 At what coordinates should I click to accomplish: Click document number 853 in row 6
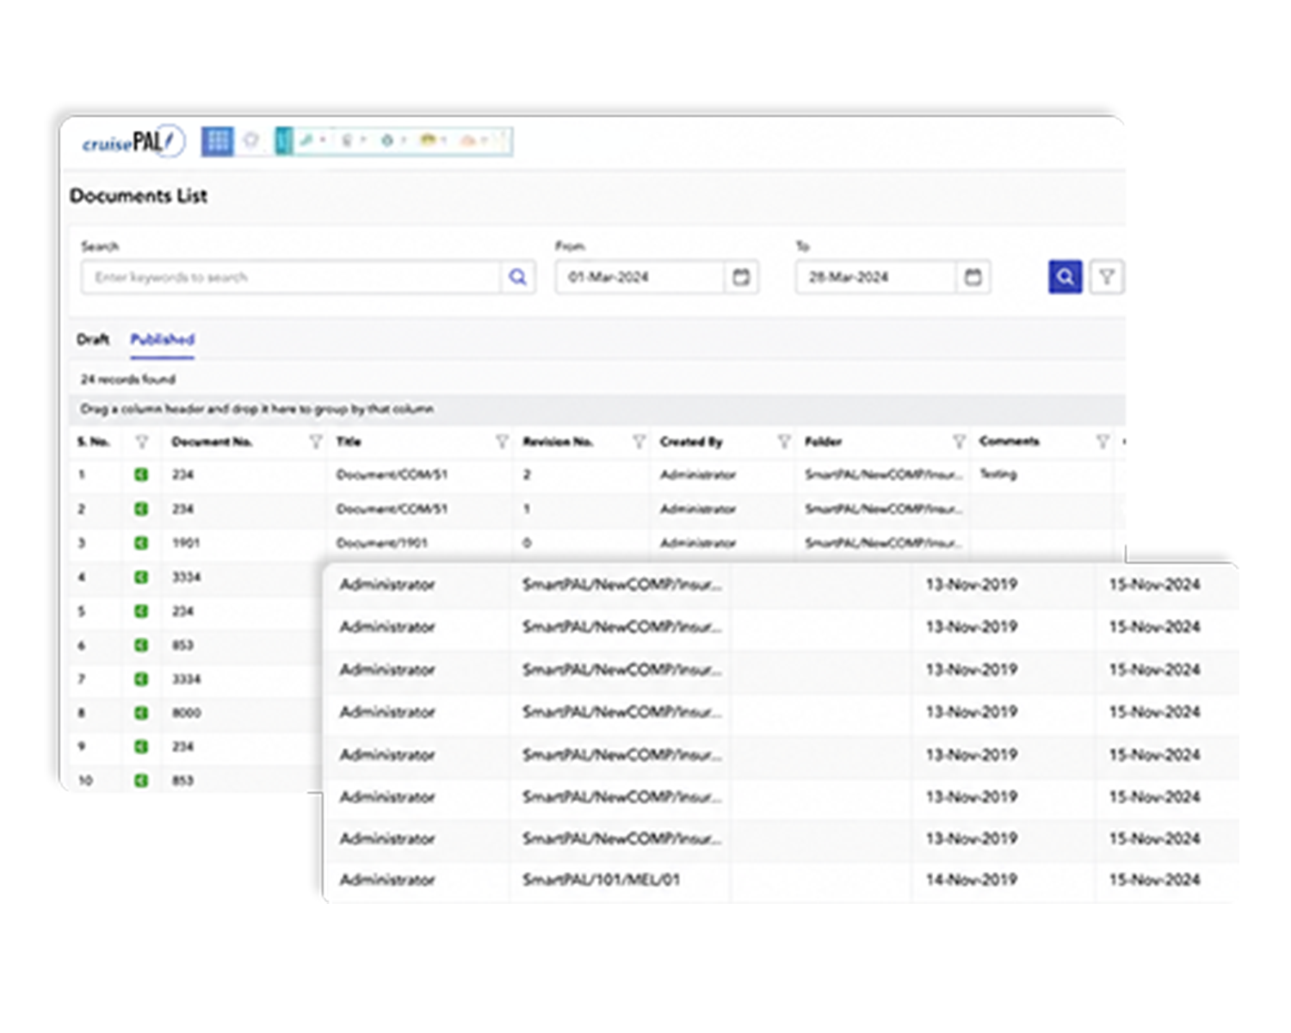click(182, 645)
